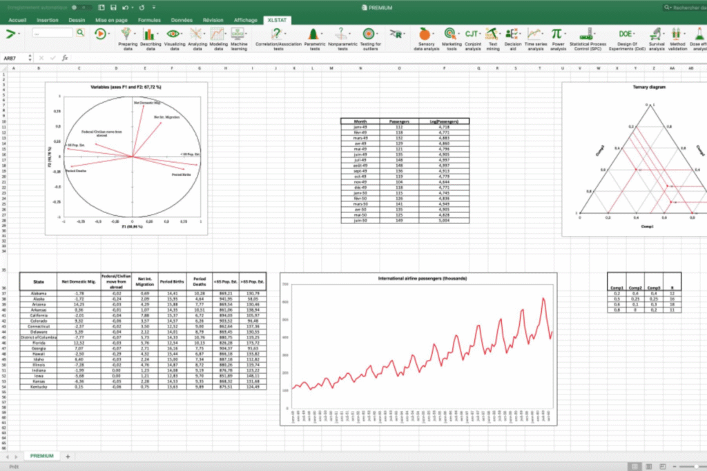This screenshot has width=707, height=471.
Task: Switch to the Insertion tab
Action: point(48,20)
